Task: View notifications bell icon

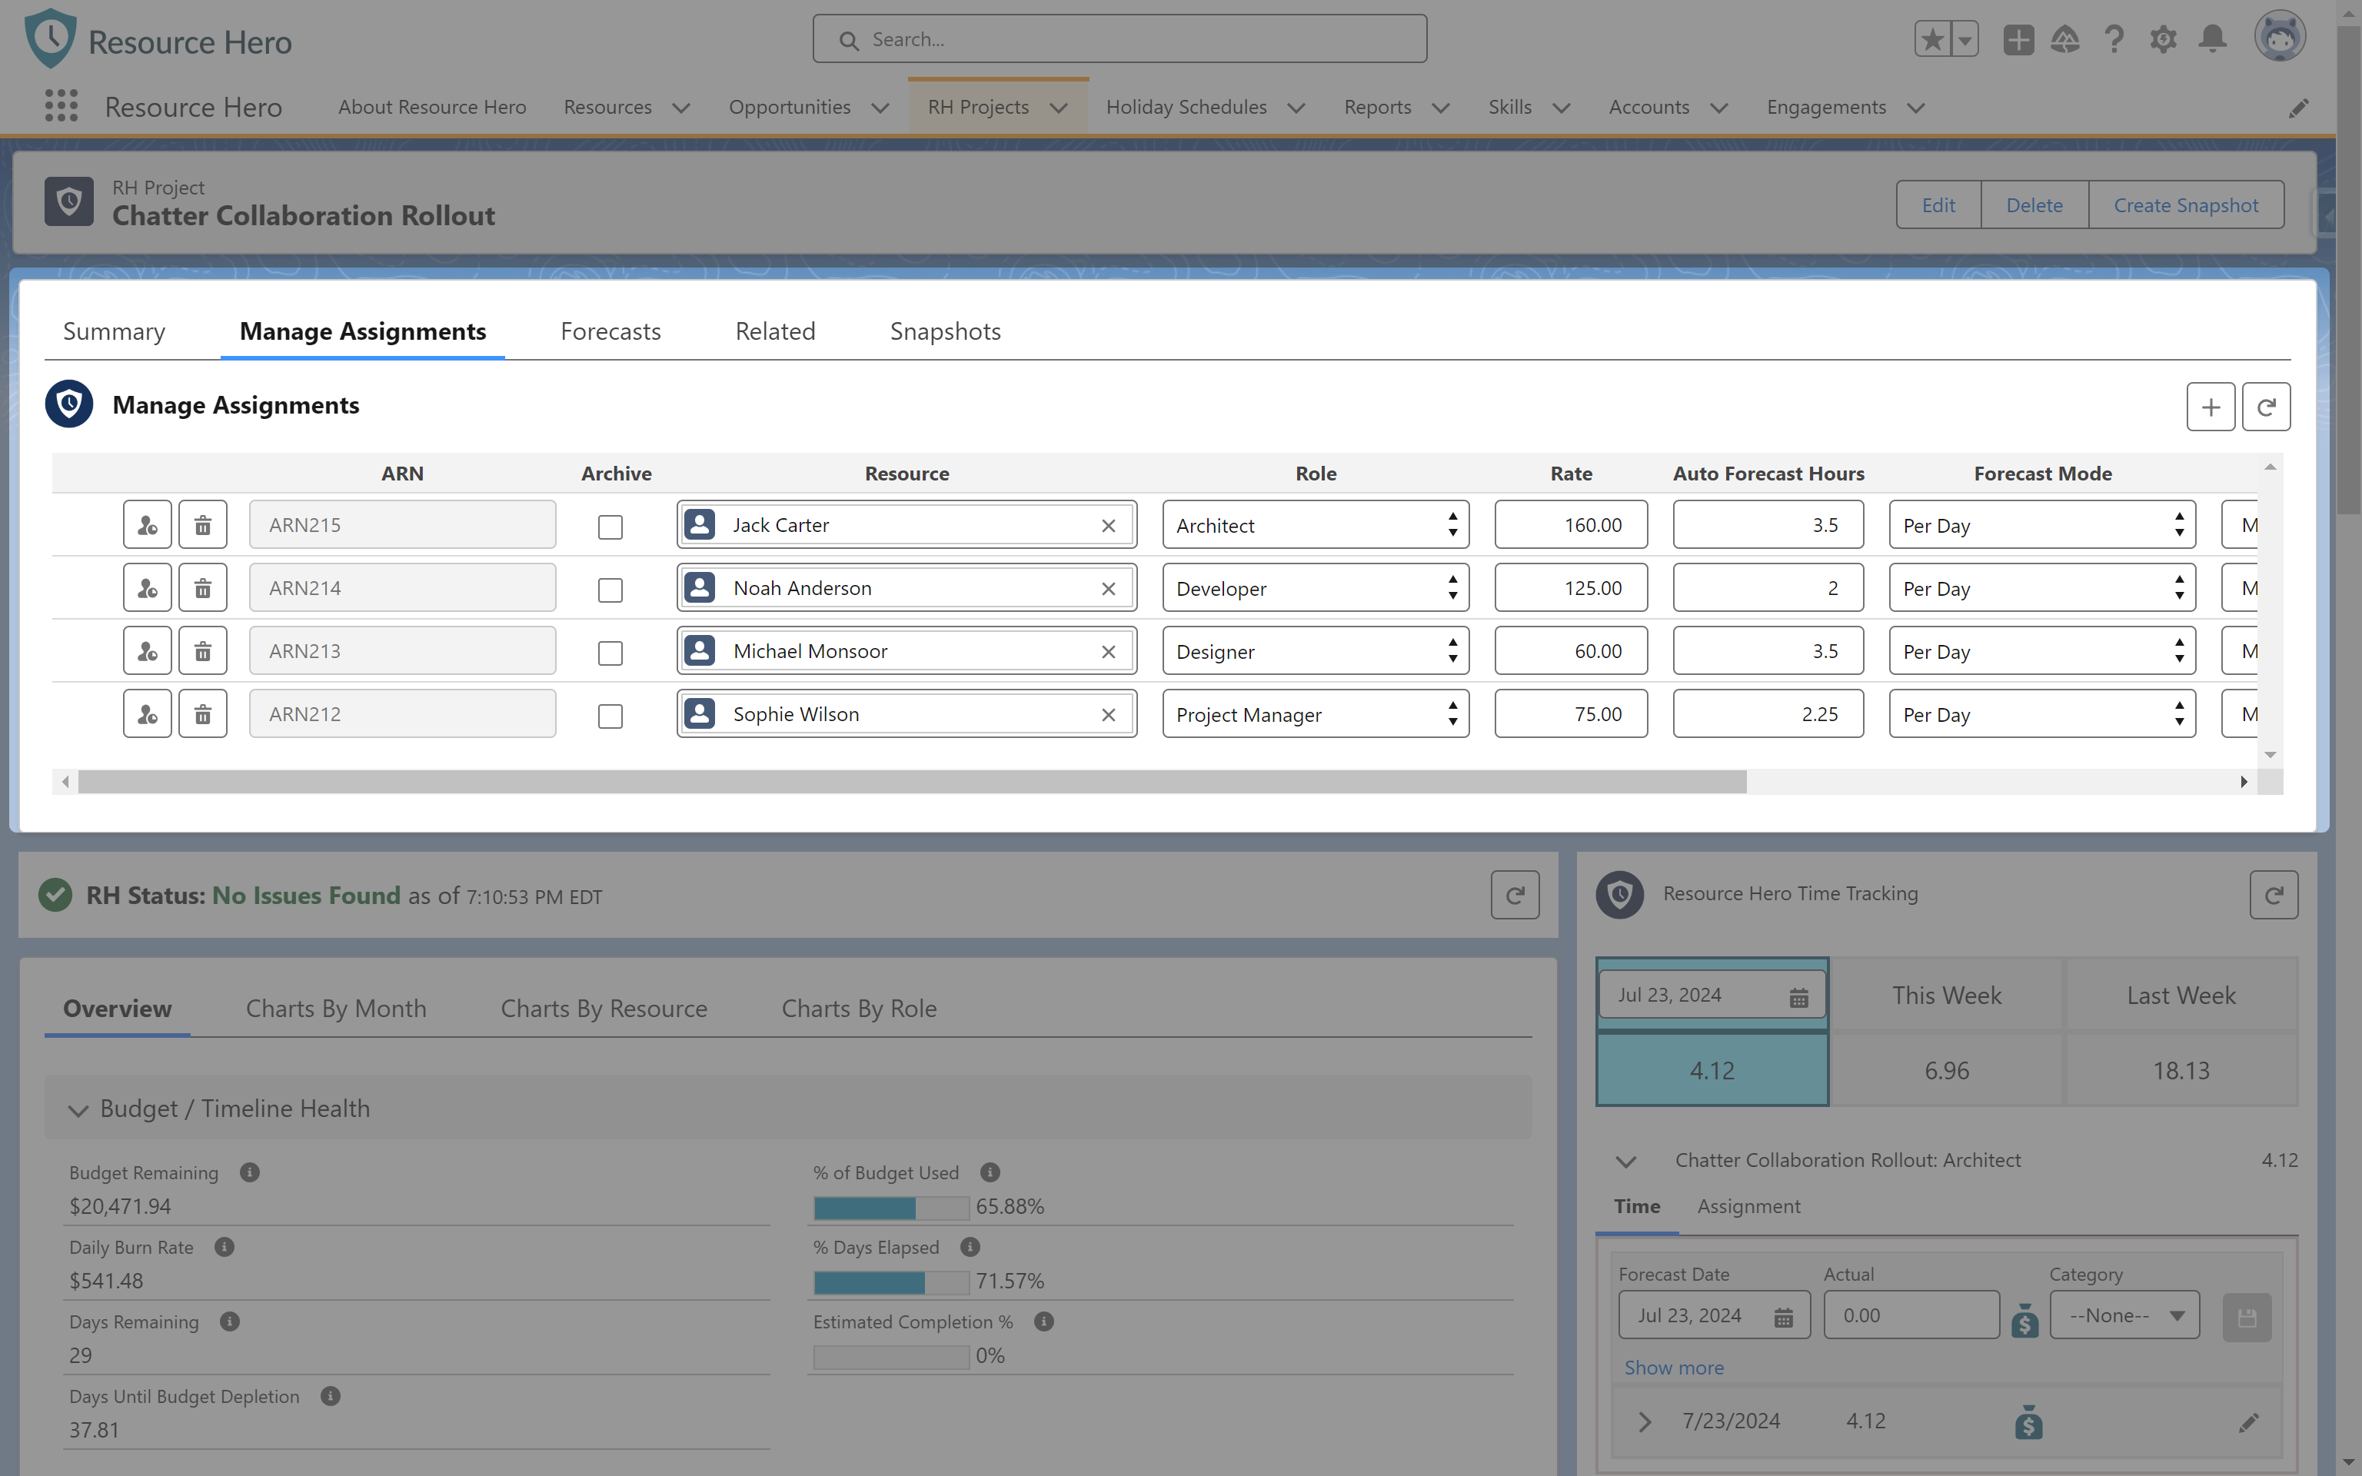Action: pyautogui.click(x=2213, y=40)
